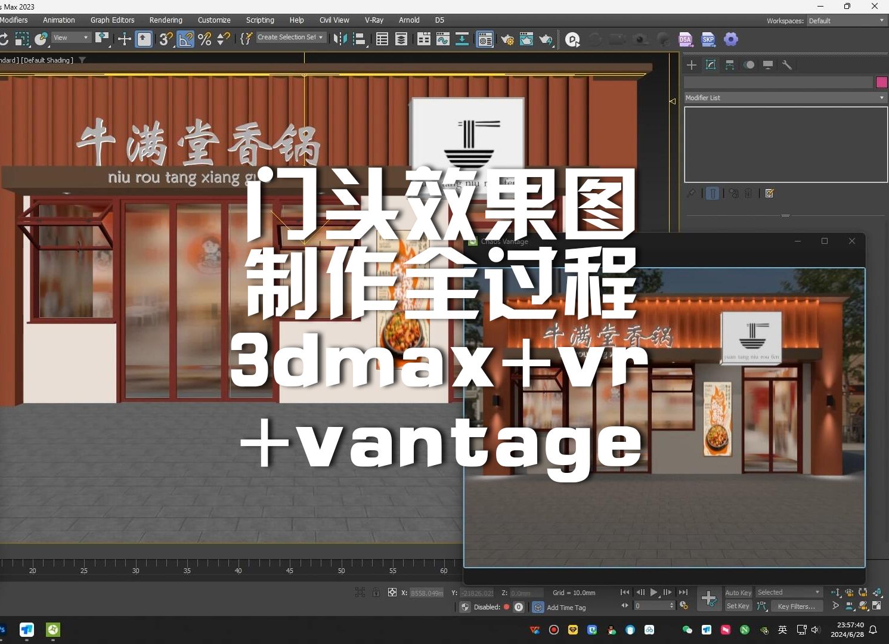Click the large Set Keys plus button

[709, 599]
